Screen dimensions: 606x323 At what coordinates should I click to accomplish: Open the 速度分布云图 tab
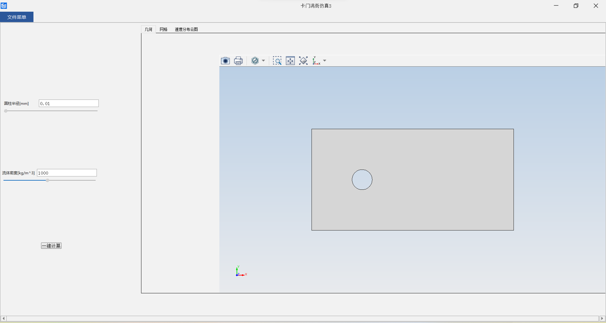[186, 29]
